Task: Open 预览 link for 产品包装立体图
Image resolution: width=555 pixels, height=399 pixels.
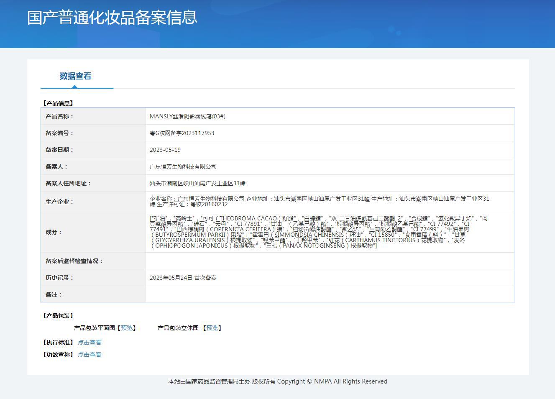Action: 212,328
